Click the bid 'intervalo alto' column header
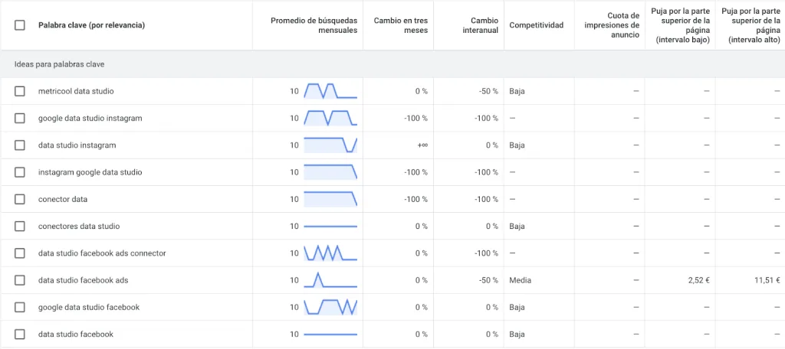This screenshot has width=785, height=349. point(751,25)
